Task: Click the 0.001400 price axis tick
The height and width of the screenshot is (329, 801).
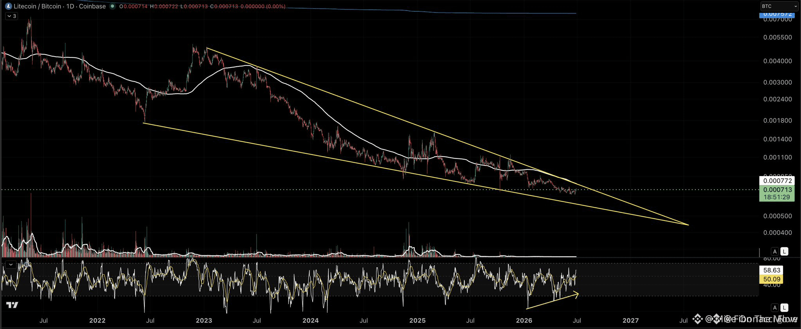Action: [x=778, y=139]
